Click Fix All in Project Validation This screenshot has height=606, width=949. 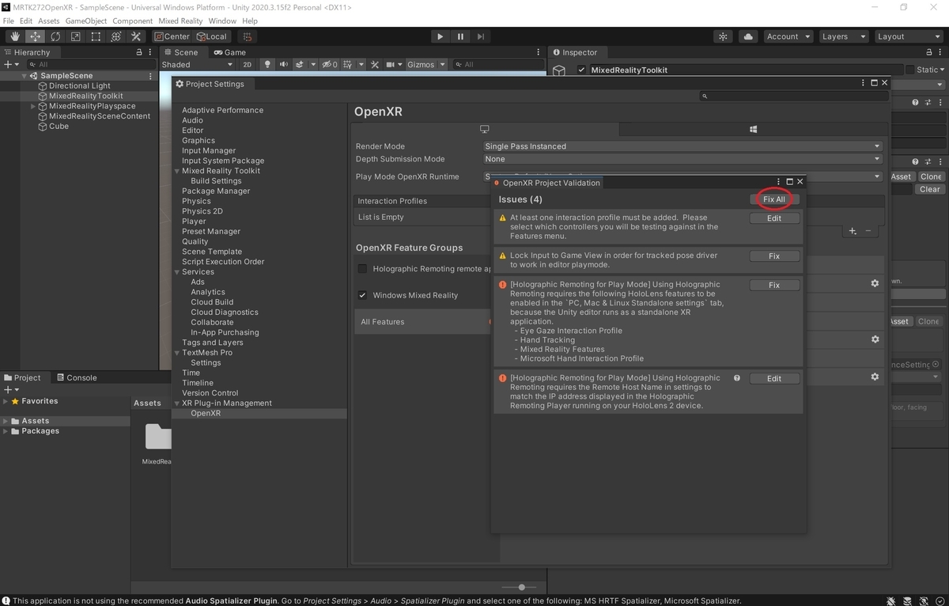[x=774, y=199]
